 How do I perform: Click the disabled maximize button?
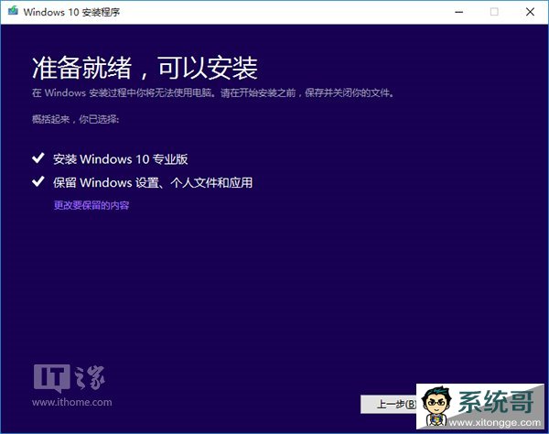click(x=494, y=12)
